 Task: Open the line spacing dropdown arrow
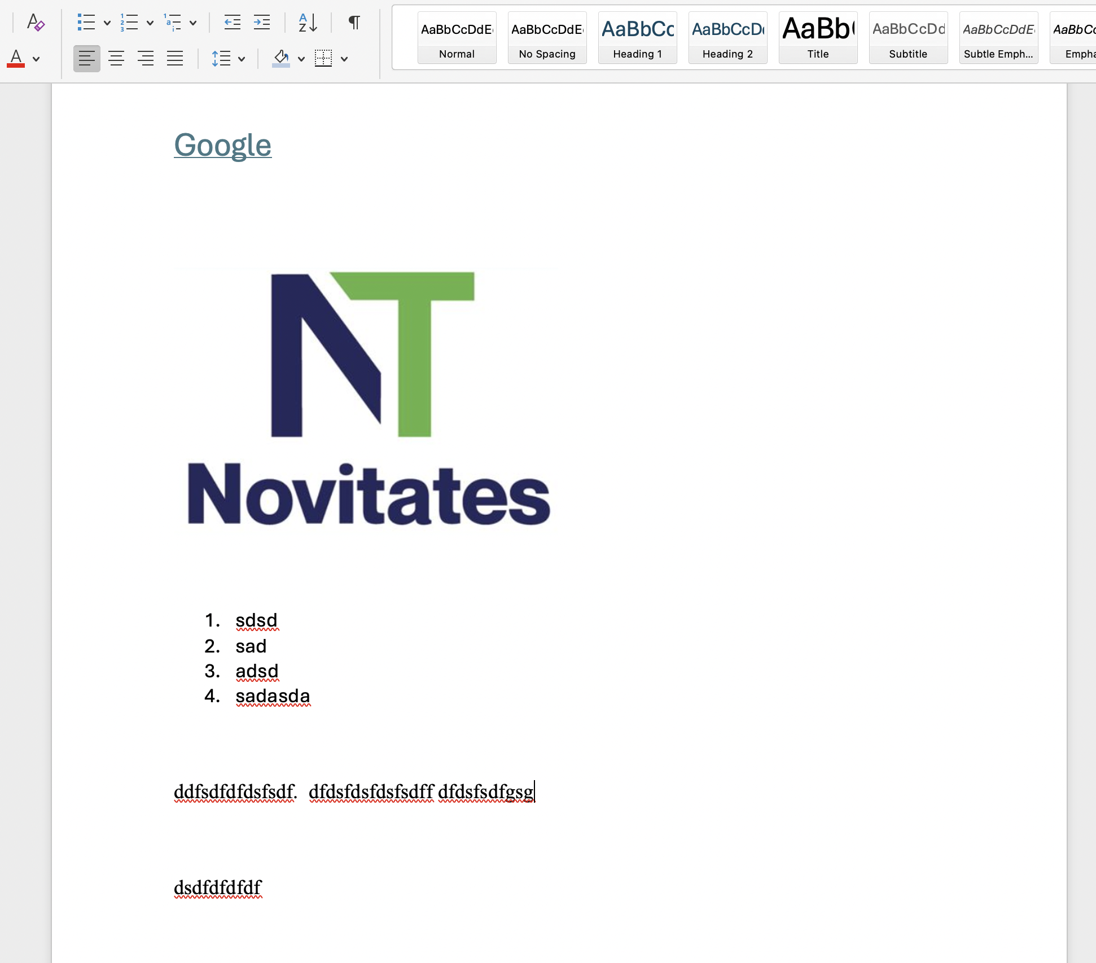(x=242, y=59)
